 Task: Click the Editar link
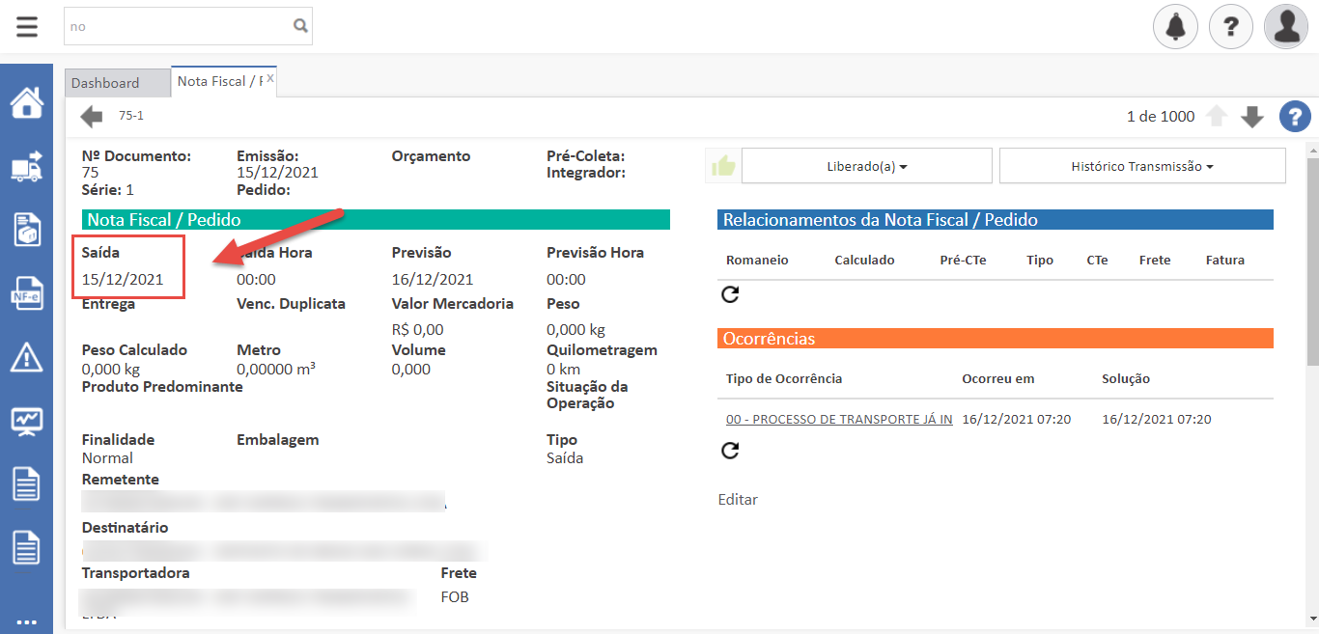click(x=738, y=500)
